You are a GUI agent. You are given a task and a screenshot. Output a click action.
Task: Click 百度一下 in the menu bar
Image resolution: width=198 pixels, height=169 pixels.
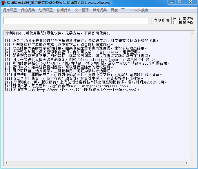[x=118, y=10]
